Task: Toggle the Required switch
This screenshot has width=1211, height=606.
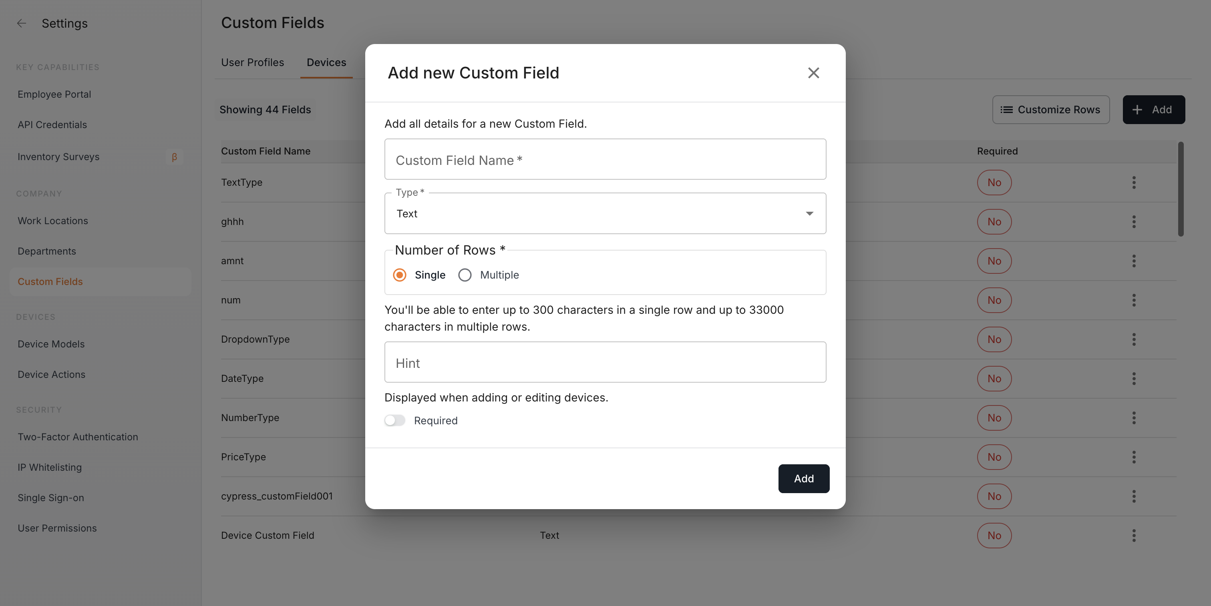Action: click(x=395, y=420)
